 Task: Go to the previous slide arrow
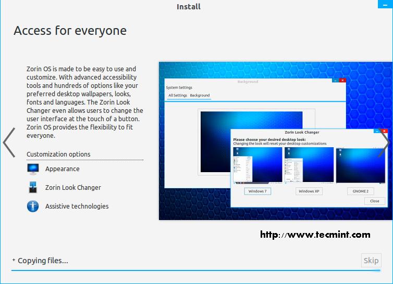click(x=9, y=143)
